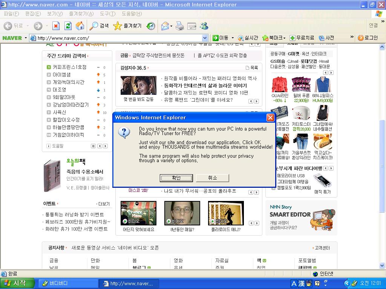The width and height of the screenshot is (386, 289).
Task: Expand the address bar URL dropdown
Action: tap(205, 38)
